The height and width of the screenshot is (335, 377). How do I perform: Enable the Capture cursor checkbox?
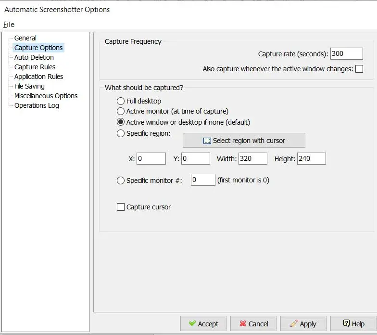[x=120, y=207]
